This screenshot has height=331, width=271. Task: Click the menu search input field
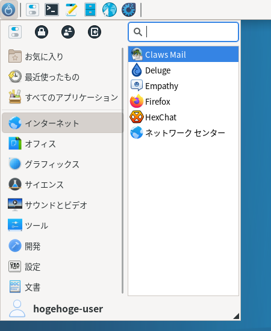tap(183, 32)
